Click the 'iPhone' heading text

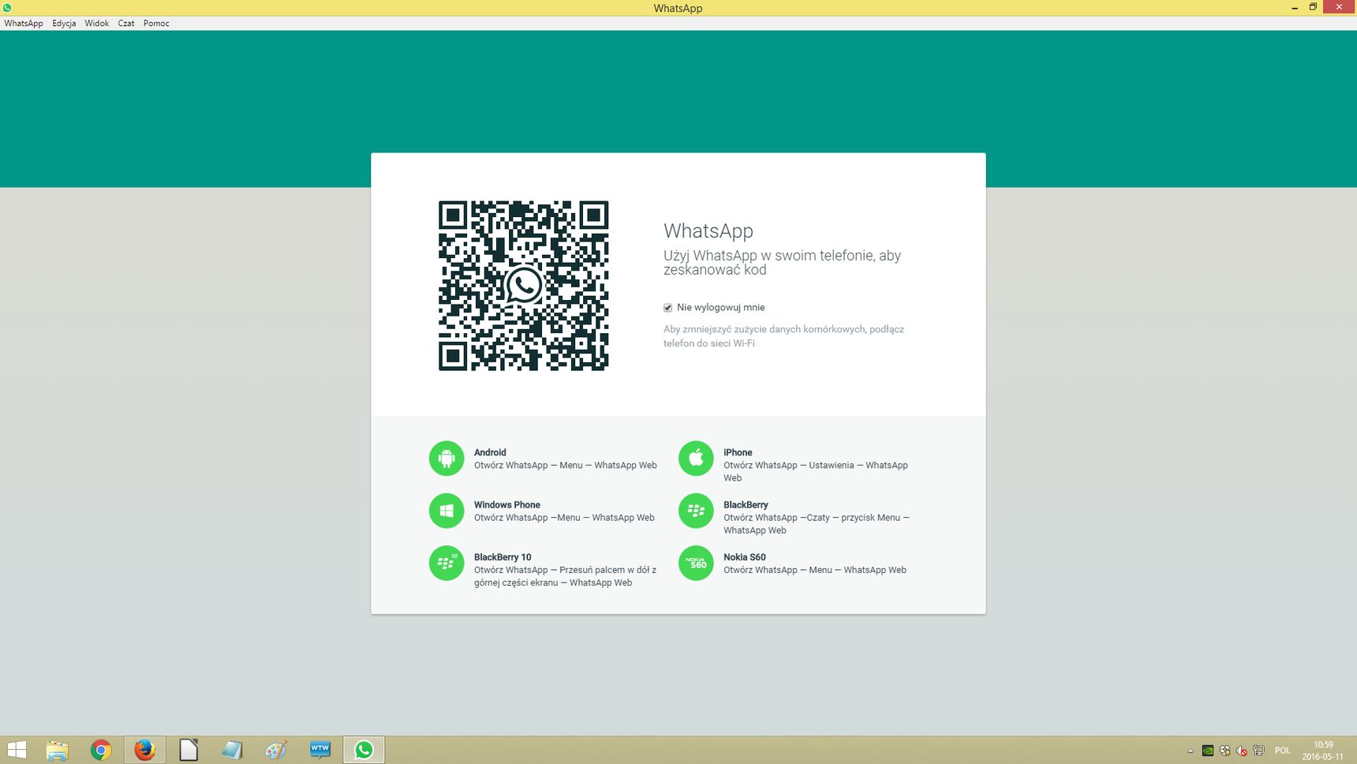[738, 452]
